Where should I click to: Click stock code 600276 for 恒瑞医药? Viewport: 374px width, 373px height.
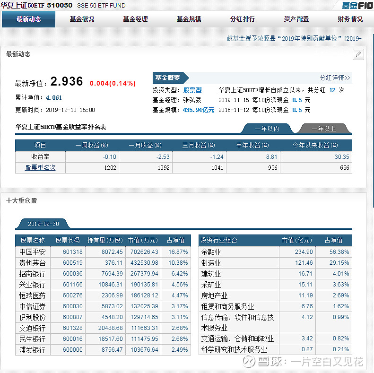click(x=72, y=295)
